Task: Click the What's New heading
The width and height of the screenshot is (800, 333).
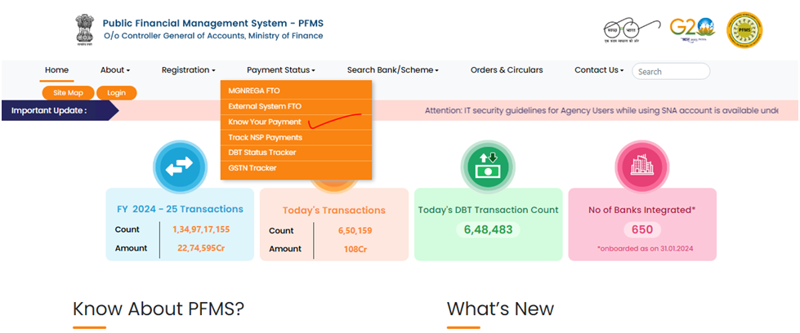Action: (x=500, y=309)
